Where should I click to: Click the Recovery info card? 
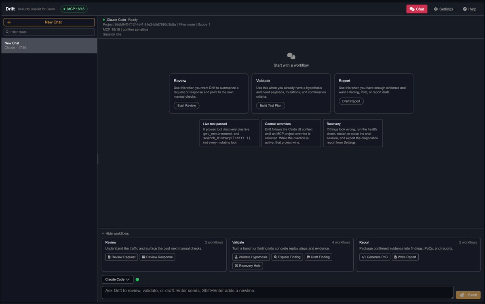pos(353,133)
